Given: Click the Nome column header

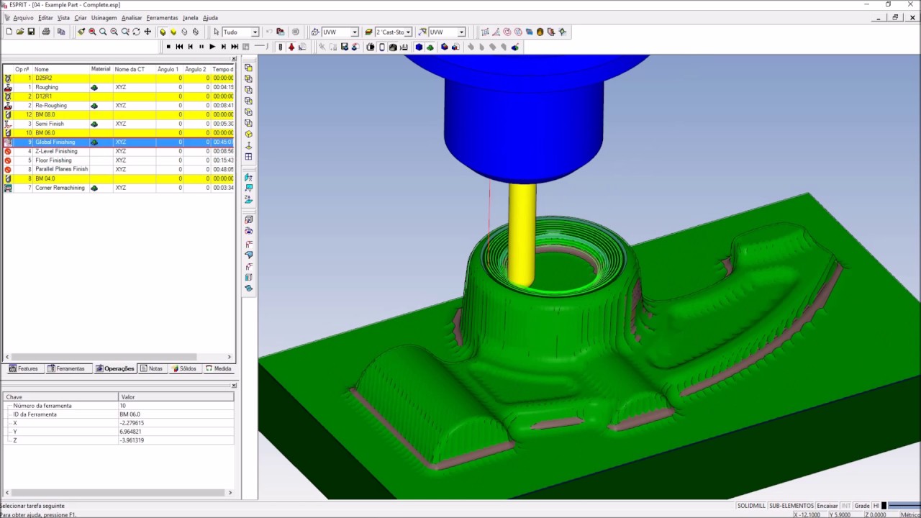Looking at the screenshot, I should pyautogui.click(x=61, y=69).
